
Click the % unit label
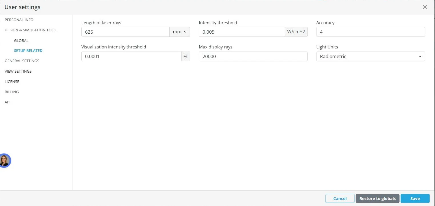point(186,56)
